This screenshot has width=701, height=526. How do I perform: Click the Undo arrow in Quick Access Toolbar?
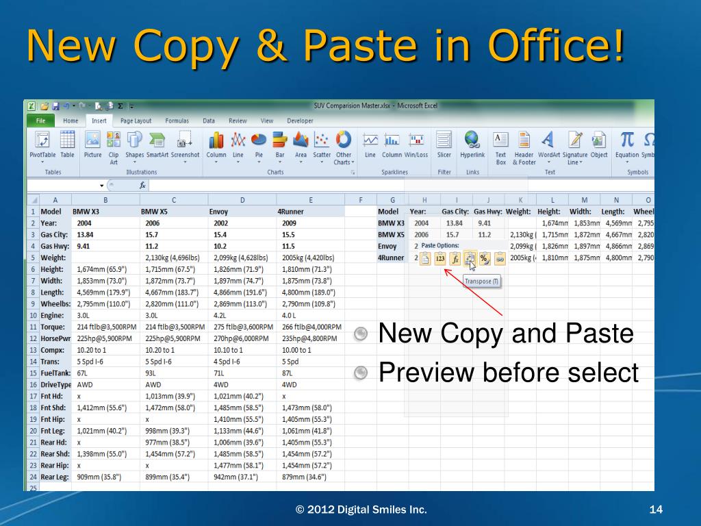pyautogui.click(x=66, y=106)
